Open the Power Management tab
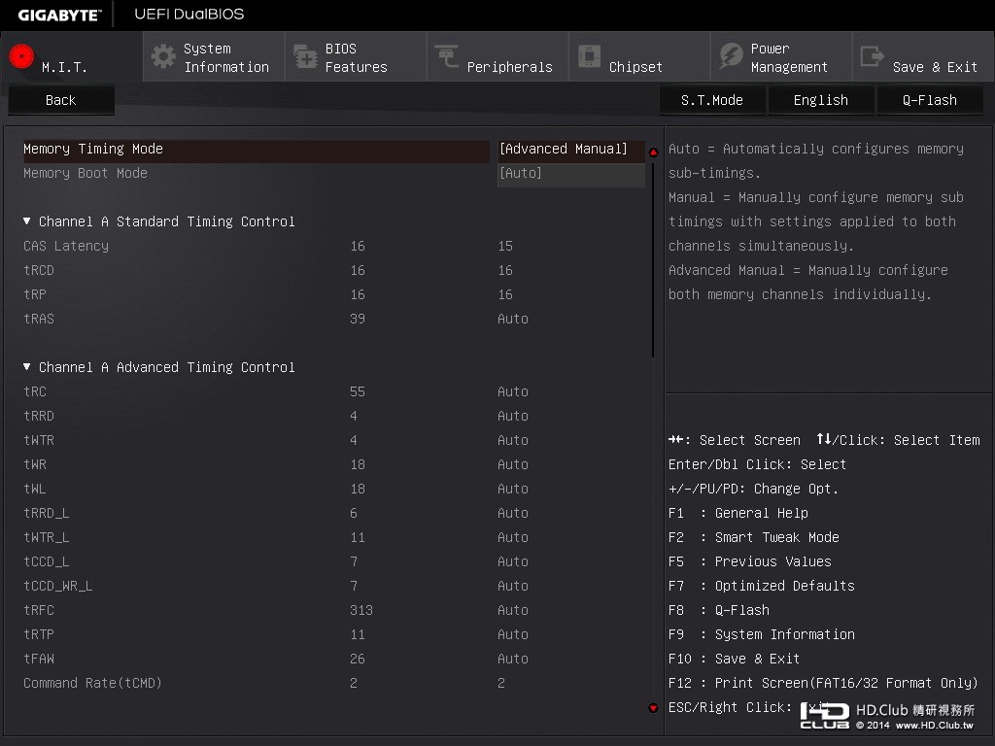The height and width of the screenshot is (746, 995). click(x=782, y=56)
